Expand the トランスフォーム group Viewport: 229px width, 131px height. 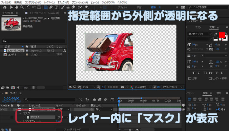[20, 121]
